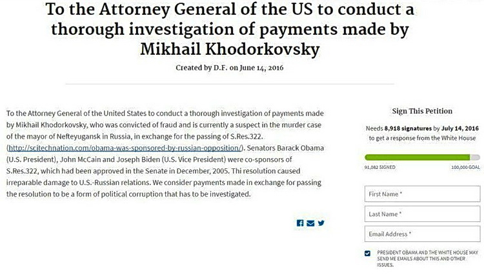
Task: Click the "July 14, 2016" deadline date
Action: [460, 128]
